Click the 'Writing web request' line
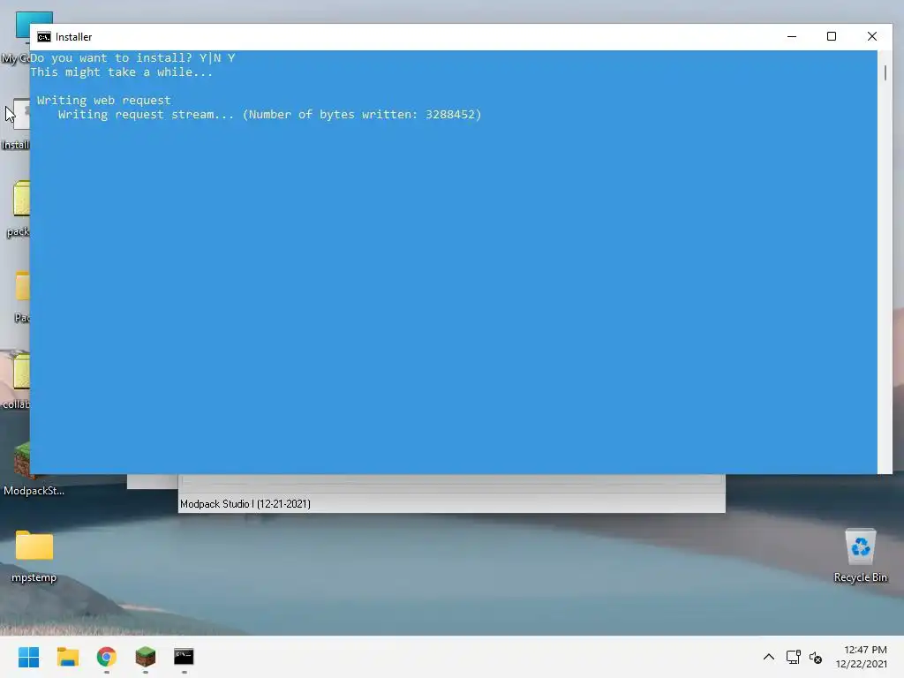This screenshot has height=678, width=904. 104,101
